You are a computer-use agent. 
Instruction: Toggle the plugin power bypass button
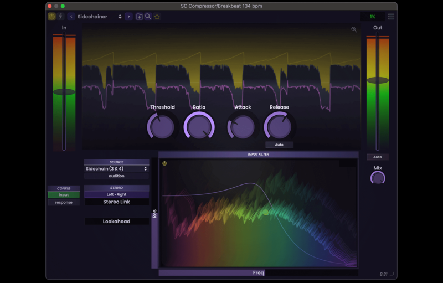coord(51,17)
